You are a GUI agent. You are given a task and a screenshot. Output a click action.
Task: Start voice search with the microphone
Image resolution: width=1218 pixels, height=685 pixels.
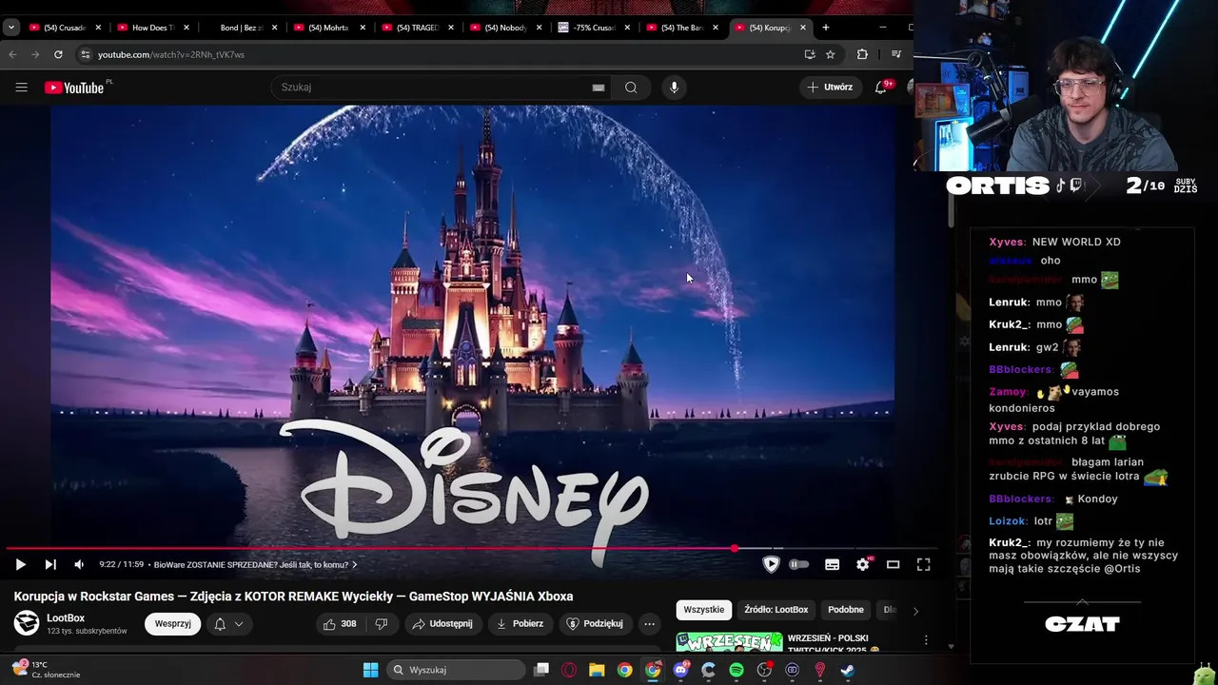coord(674,88)
